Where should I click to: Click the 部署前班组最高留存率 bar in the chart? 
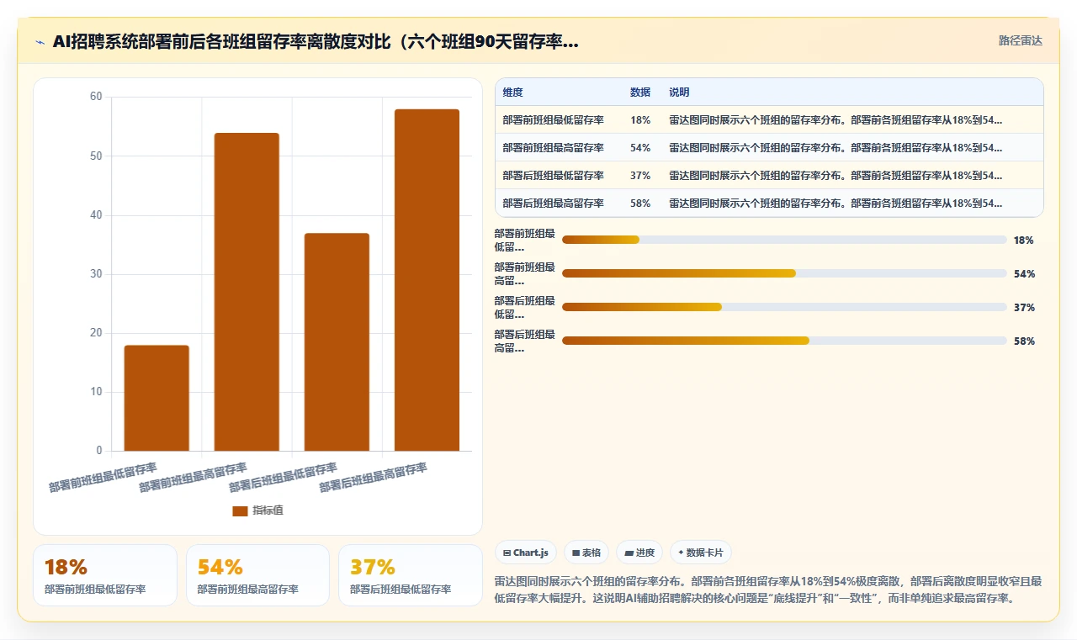click(x=247, y=292)
